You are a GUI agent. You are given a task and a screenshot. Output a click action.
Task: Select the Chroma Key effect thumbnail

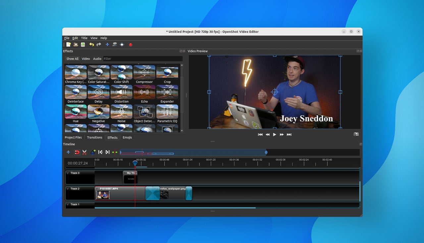click(x=76, y=72)
